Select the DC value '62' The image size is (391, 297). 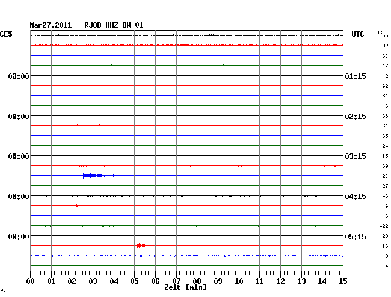click(385, 86)
